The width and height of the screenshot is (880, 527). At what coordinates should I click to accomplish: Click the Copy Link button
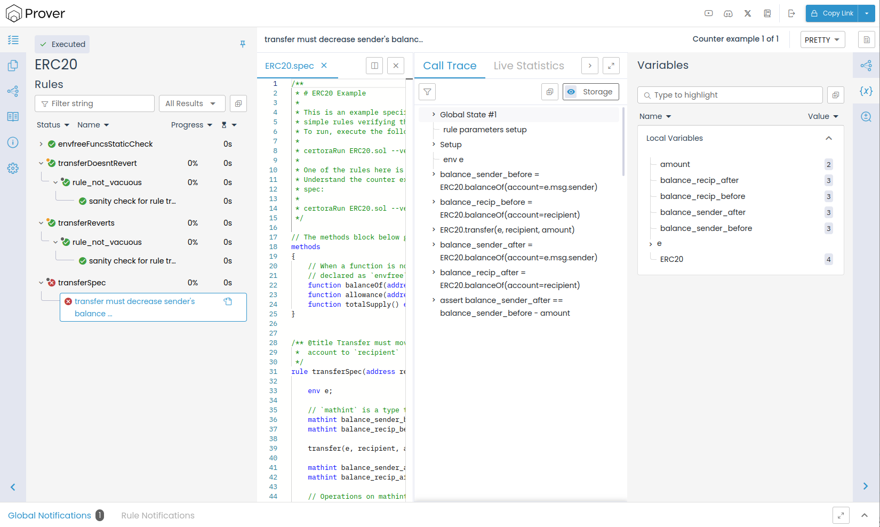click(x=832, y=13)
